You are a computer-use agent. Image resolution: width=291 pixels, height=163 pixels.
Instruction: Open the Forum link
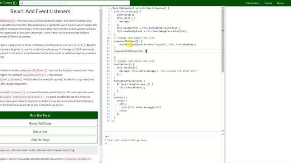tap(268, 3)
